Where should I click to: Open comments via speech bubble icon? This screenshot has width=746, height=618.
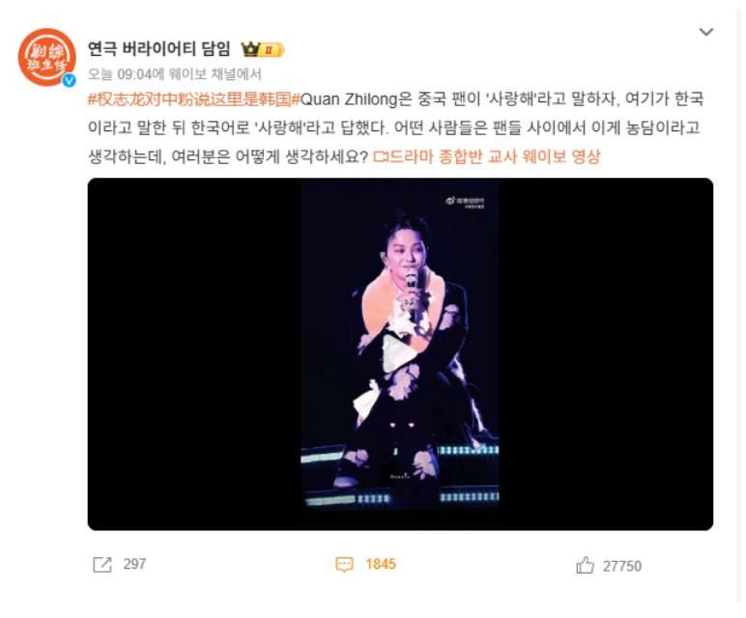[344, 565]
